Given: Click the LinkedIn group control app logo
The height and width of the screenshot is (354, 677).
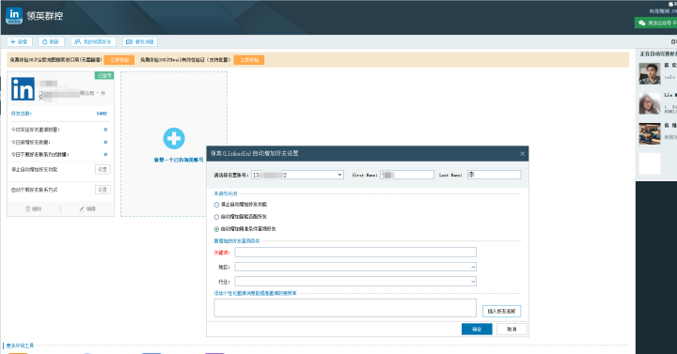Looking at the screenshot, I should tap(14, 16).
